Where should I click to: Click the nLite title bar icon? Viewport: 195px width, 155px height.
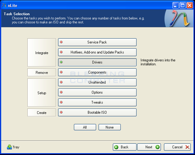(x=4, y=5)
